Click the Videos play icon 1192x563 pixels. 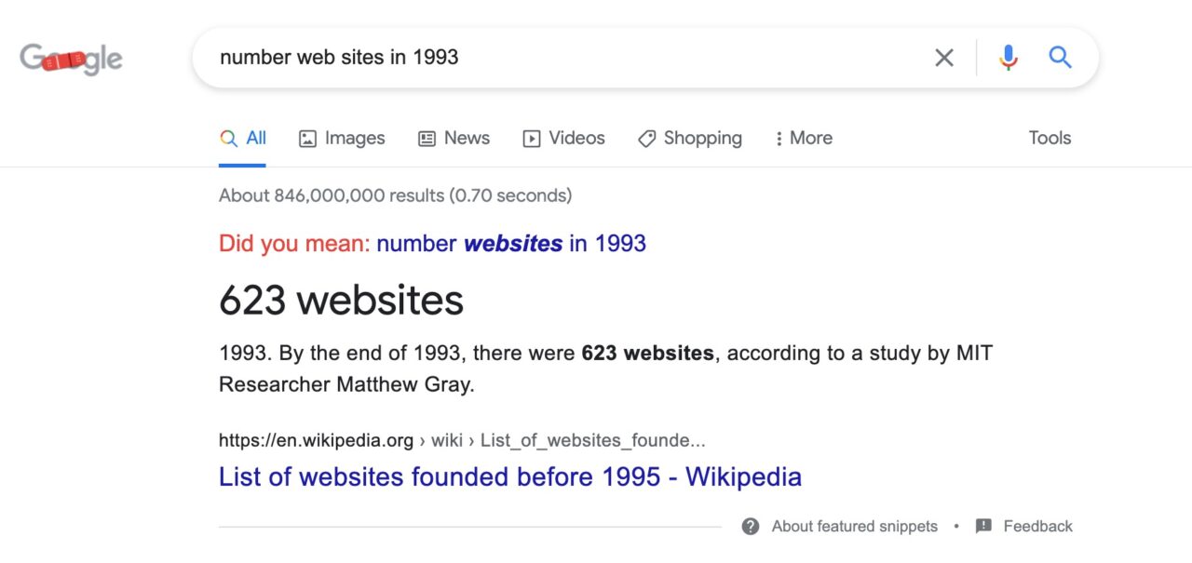532,139
